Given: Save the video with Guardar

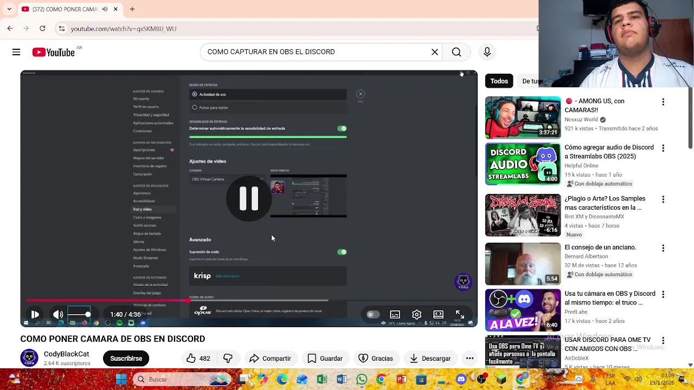Looking at the screenshot, I should click(325, 358).
